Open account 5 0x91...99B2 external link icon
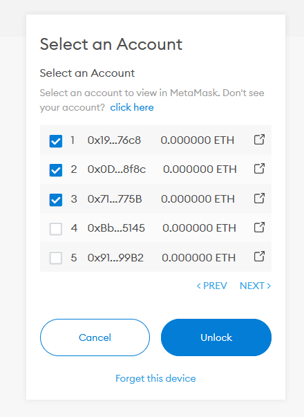 (259, 257)
